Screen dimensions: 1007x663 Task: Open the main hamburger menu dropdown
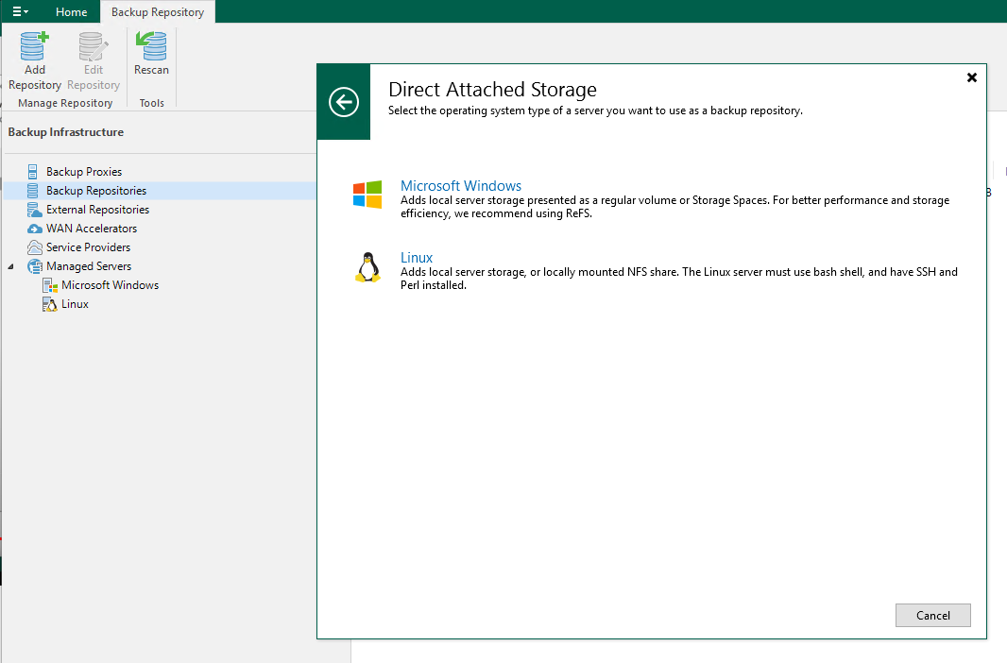tap(20, 11)
